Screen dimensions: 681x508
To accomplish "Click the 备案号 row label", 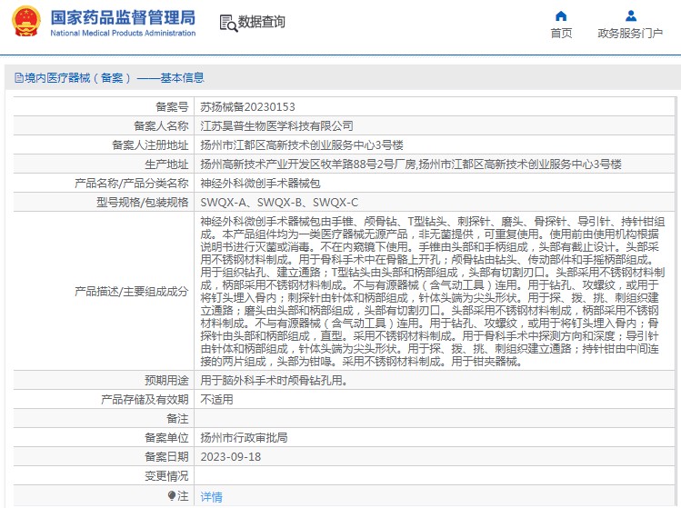I will [x=172, y=107].
